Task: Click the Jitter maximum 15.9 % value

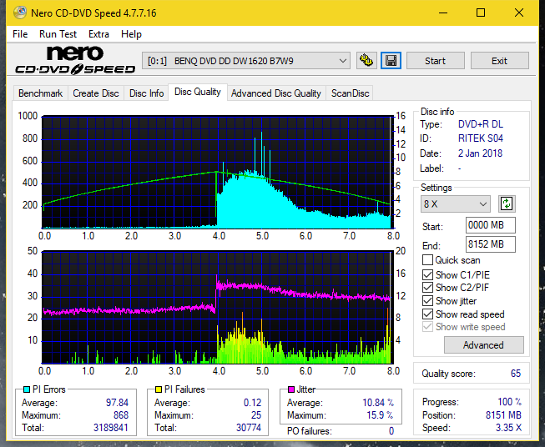Action: [381, 415]
